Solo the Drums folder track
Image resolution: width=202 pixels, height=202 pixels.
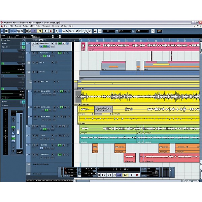37,72
